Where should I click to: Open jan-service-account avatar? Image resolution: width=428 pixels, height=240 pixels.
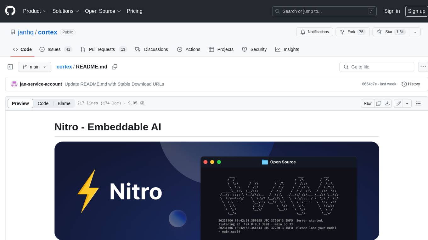14,84
